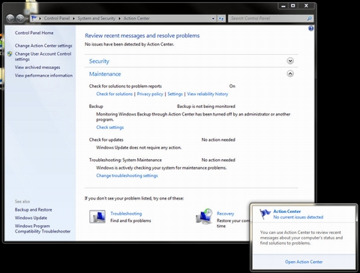Image resolution: width=360 pixels, height=273 pixels.
Task: Collapse the Maintenance section chevron
Action: click(290, 73)
